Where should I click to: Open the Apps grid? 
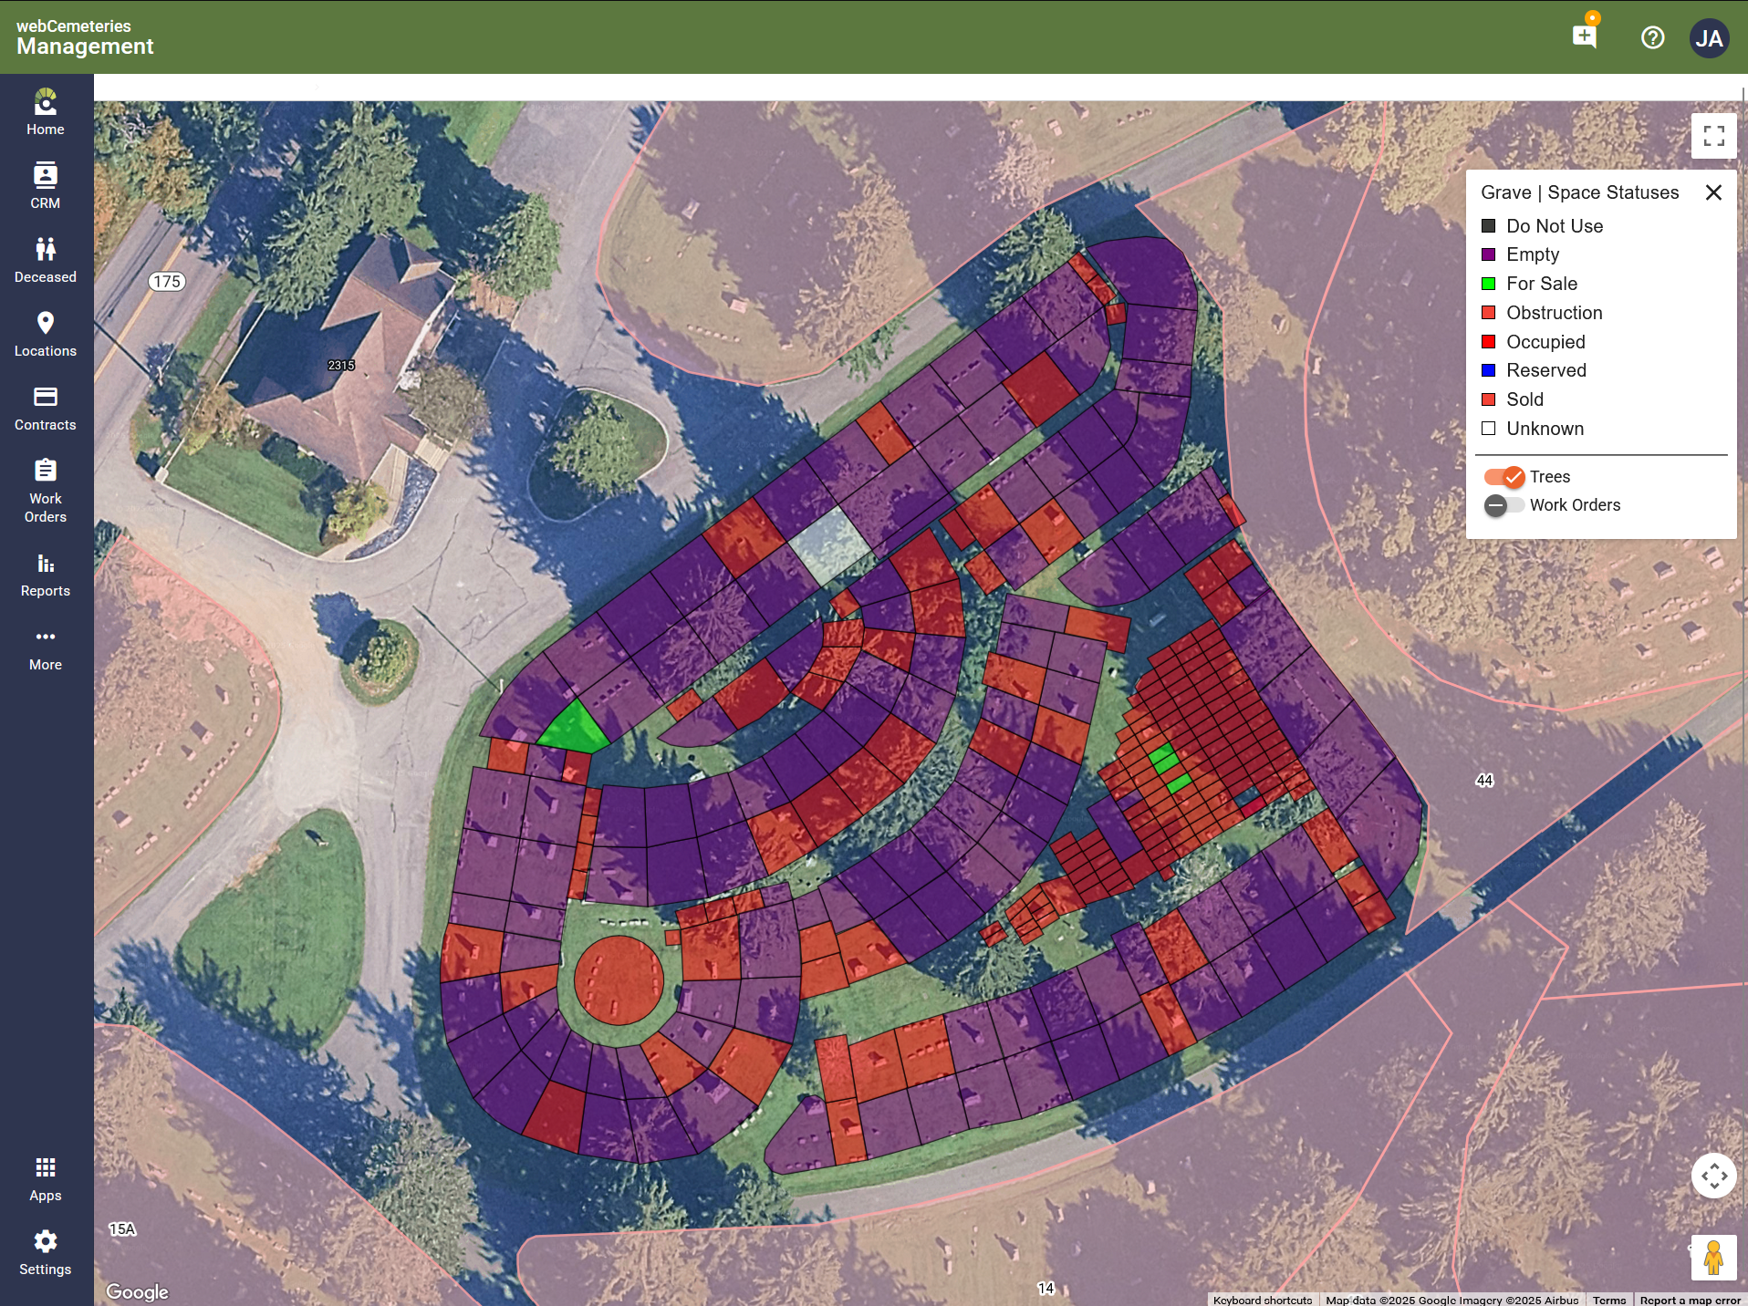[46, 1178]
